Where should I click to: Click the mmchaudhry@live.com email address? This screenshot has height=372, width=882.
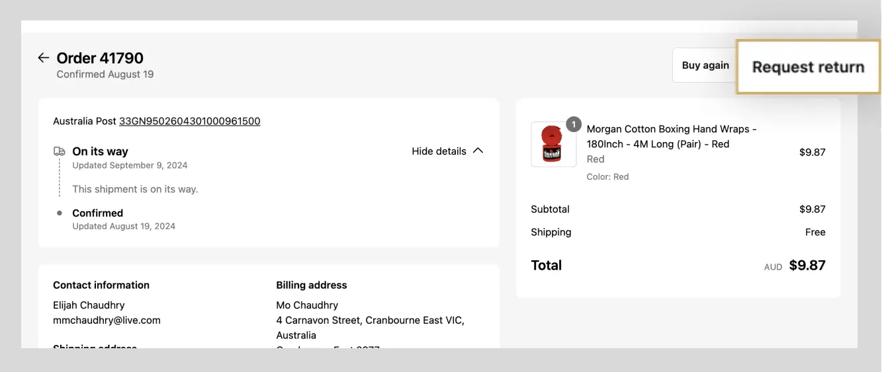point(107,320)
